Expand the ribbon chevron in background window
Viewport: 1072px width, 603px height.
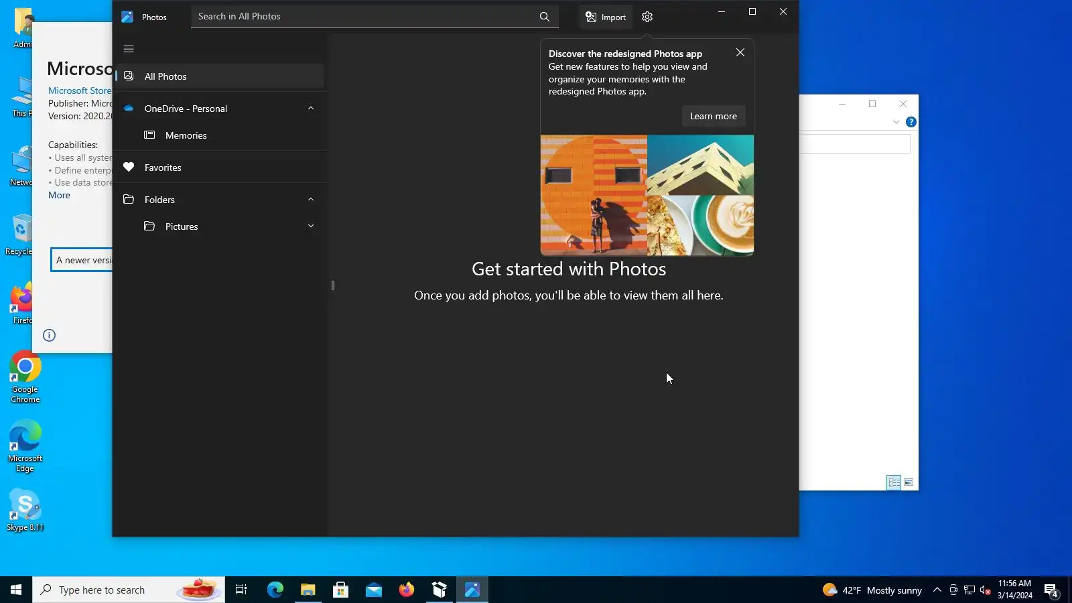pyautogui.click(x=896, y=122)
